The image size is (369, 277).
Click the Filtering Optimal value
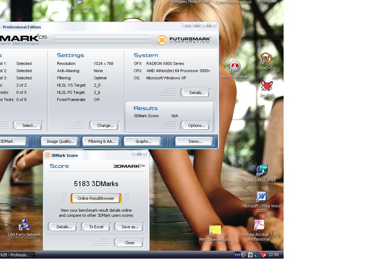100,78
